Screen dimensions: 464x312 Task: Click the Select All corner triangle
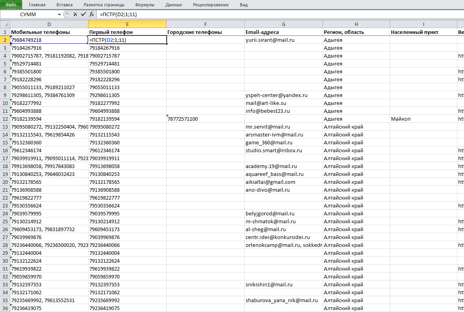pyautogui.click(x=5, y=24)
